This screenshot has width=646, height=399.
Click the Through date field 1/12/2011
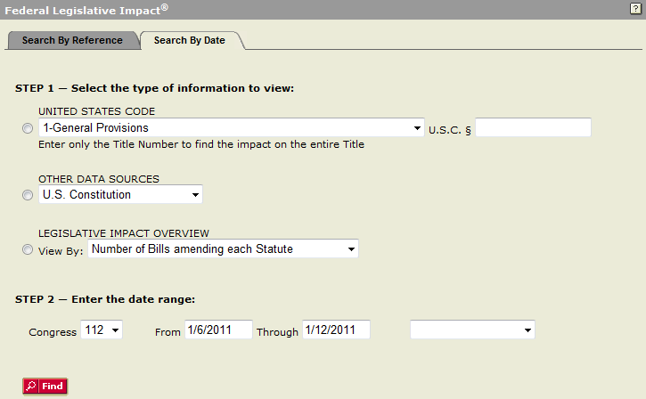click(336, 330)
